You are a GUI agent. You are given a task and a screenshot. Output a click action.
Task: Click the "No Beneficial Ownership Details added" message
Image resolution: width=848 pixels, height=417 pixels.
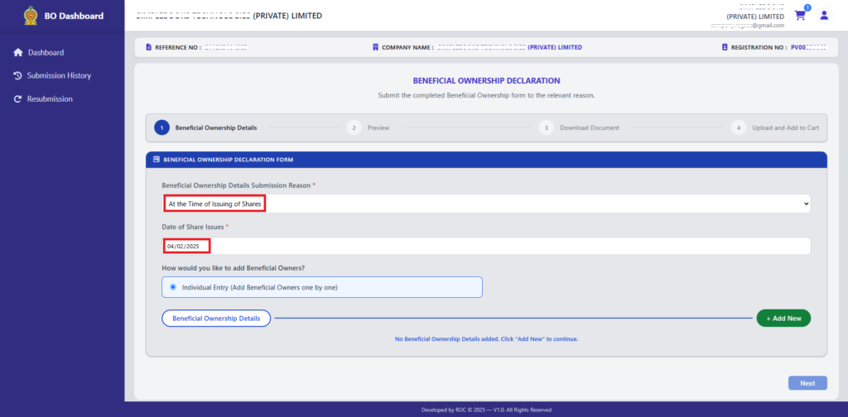click(x=486, y=339)
